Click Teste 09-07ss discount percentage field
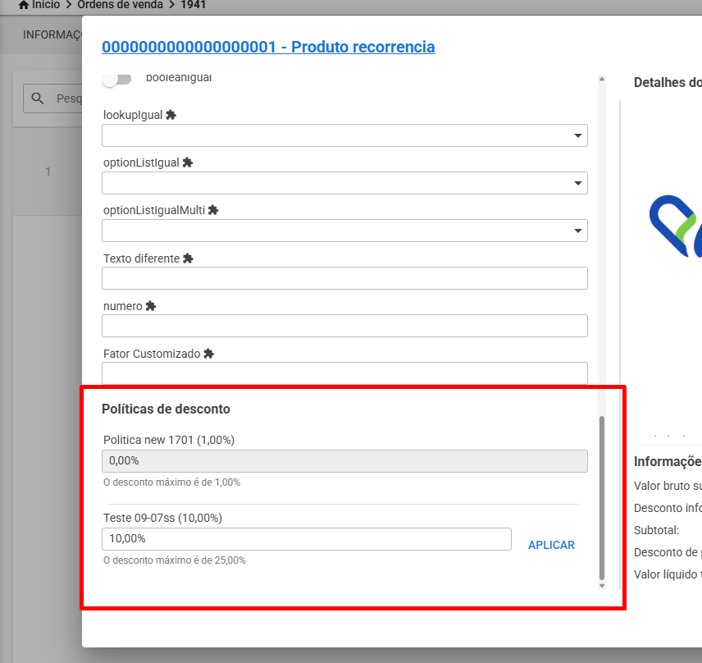 click(x=307, y=539)
